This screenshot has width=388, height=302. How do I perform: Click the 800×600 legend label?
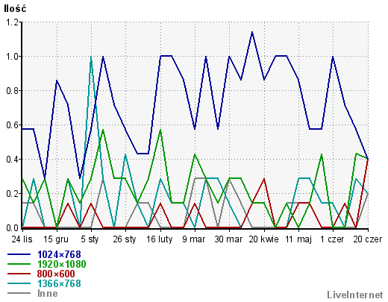(x=56, y=274)
